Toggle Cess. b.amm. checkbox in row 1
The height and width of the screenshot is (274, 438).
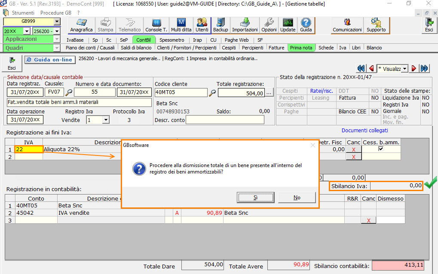(381, 149)
